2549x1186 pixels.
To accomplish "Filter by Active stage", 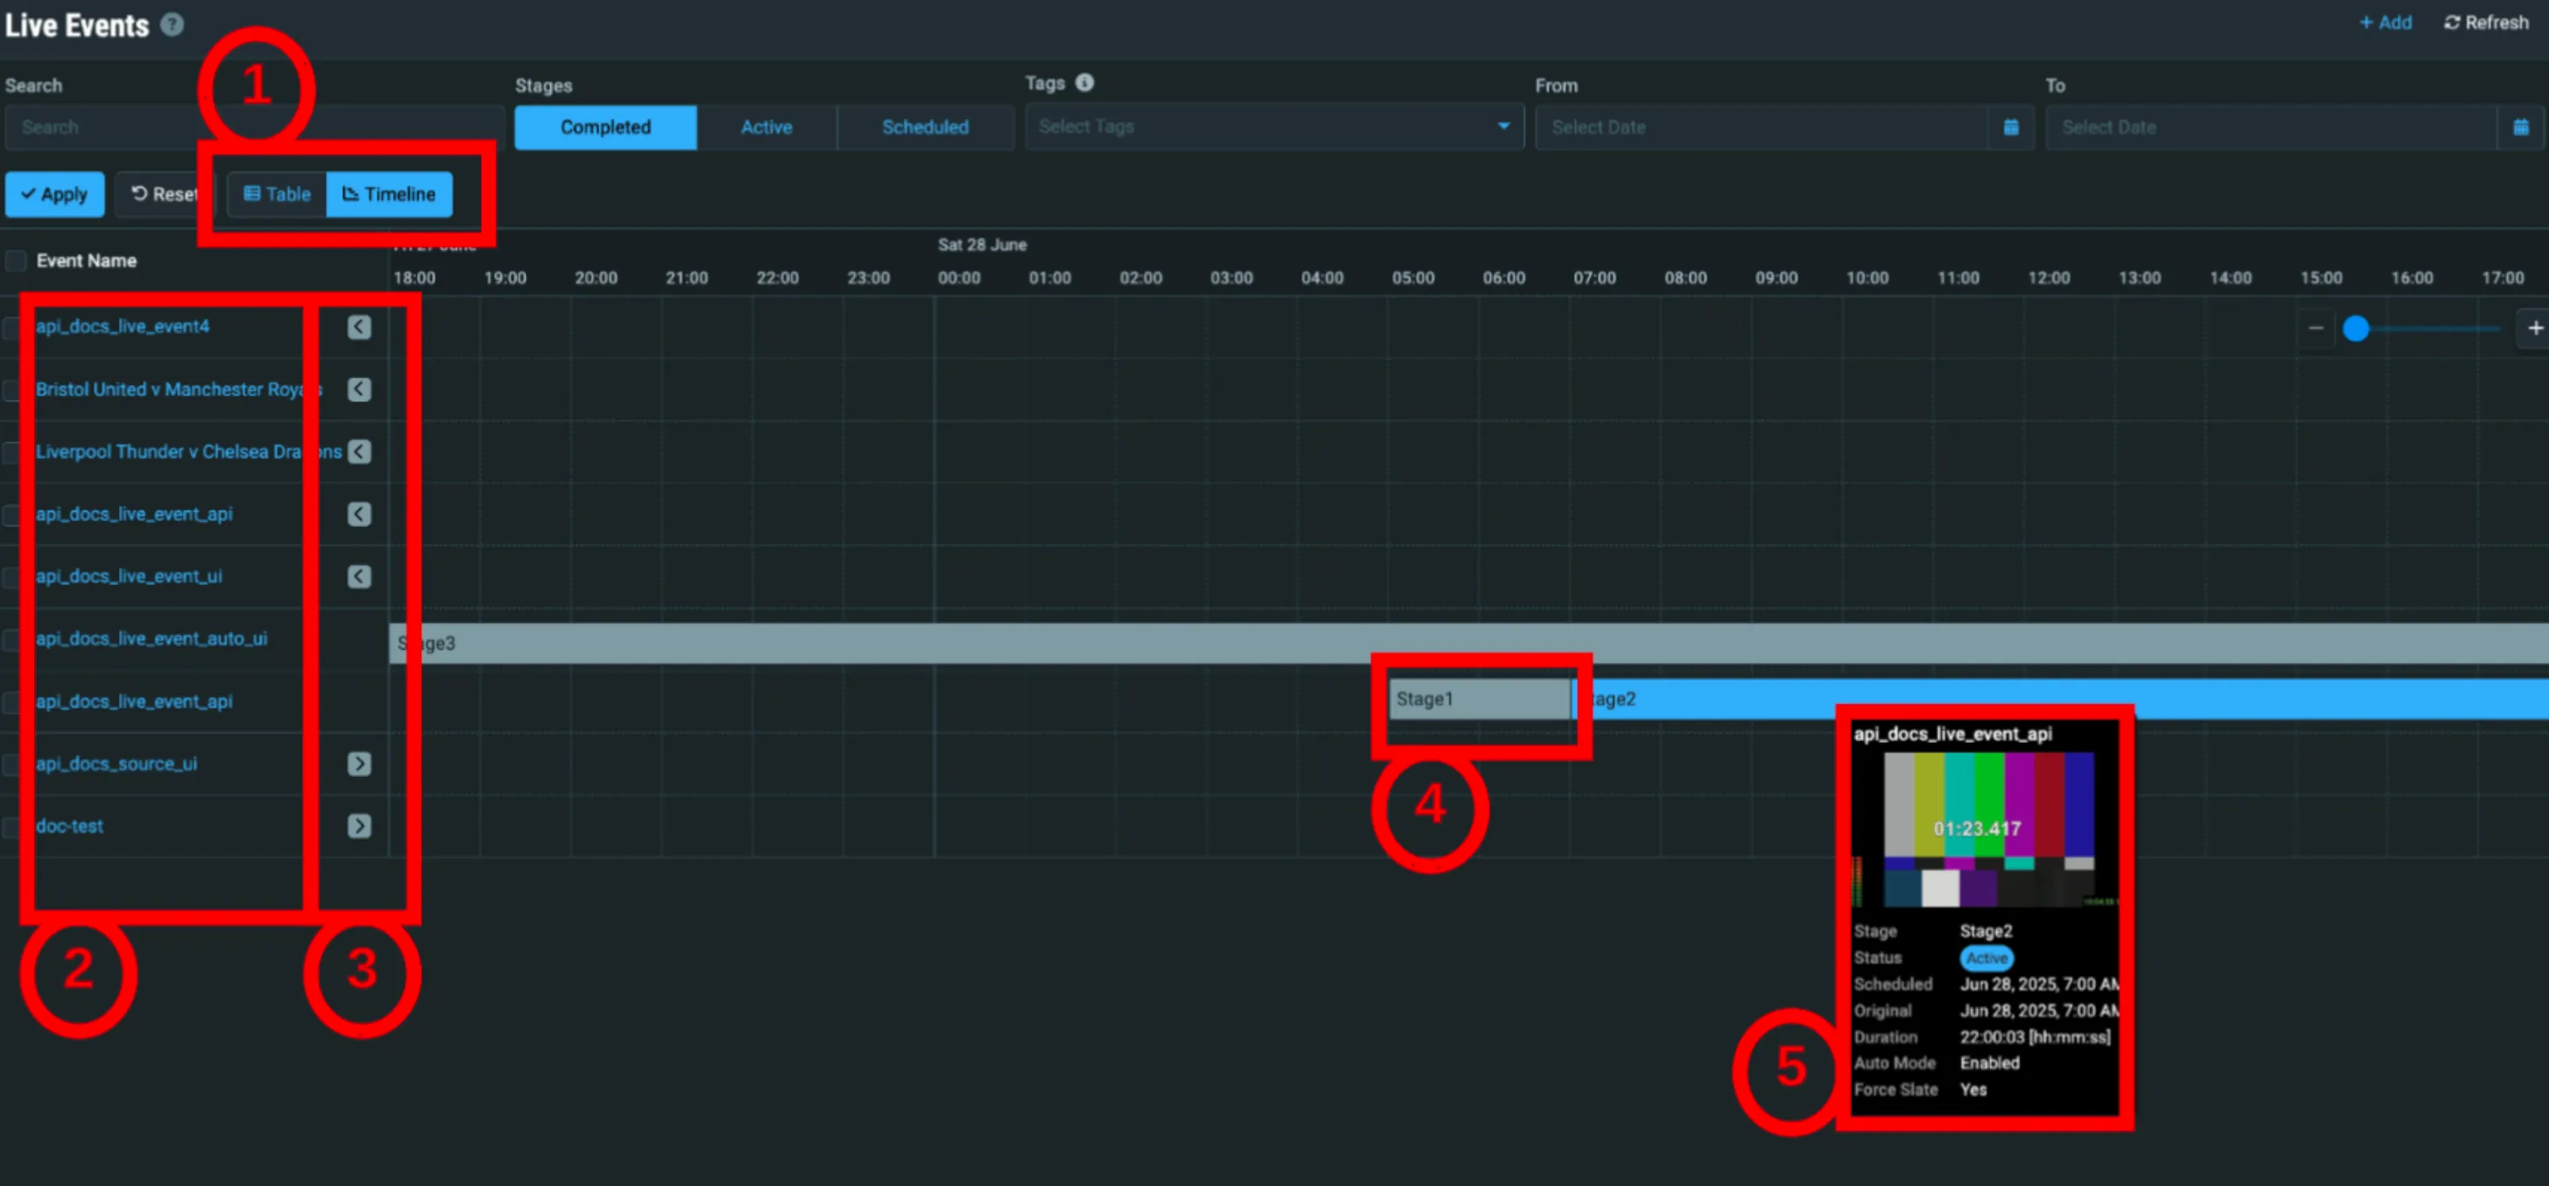I will 766,128.
